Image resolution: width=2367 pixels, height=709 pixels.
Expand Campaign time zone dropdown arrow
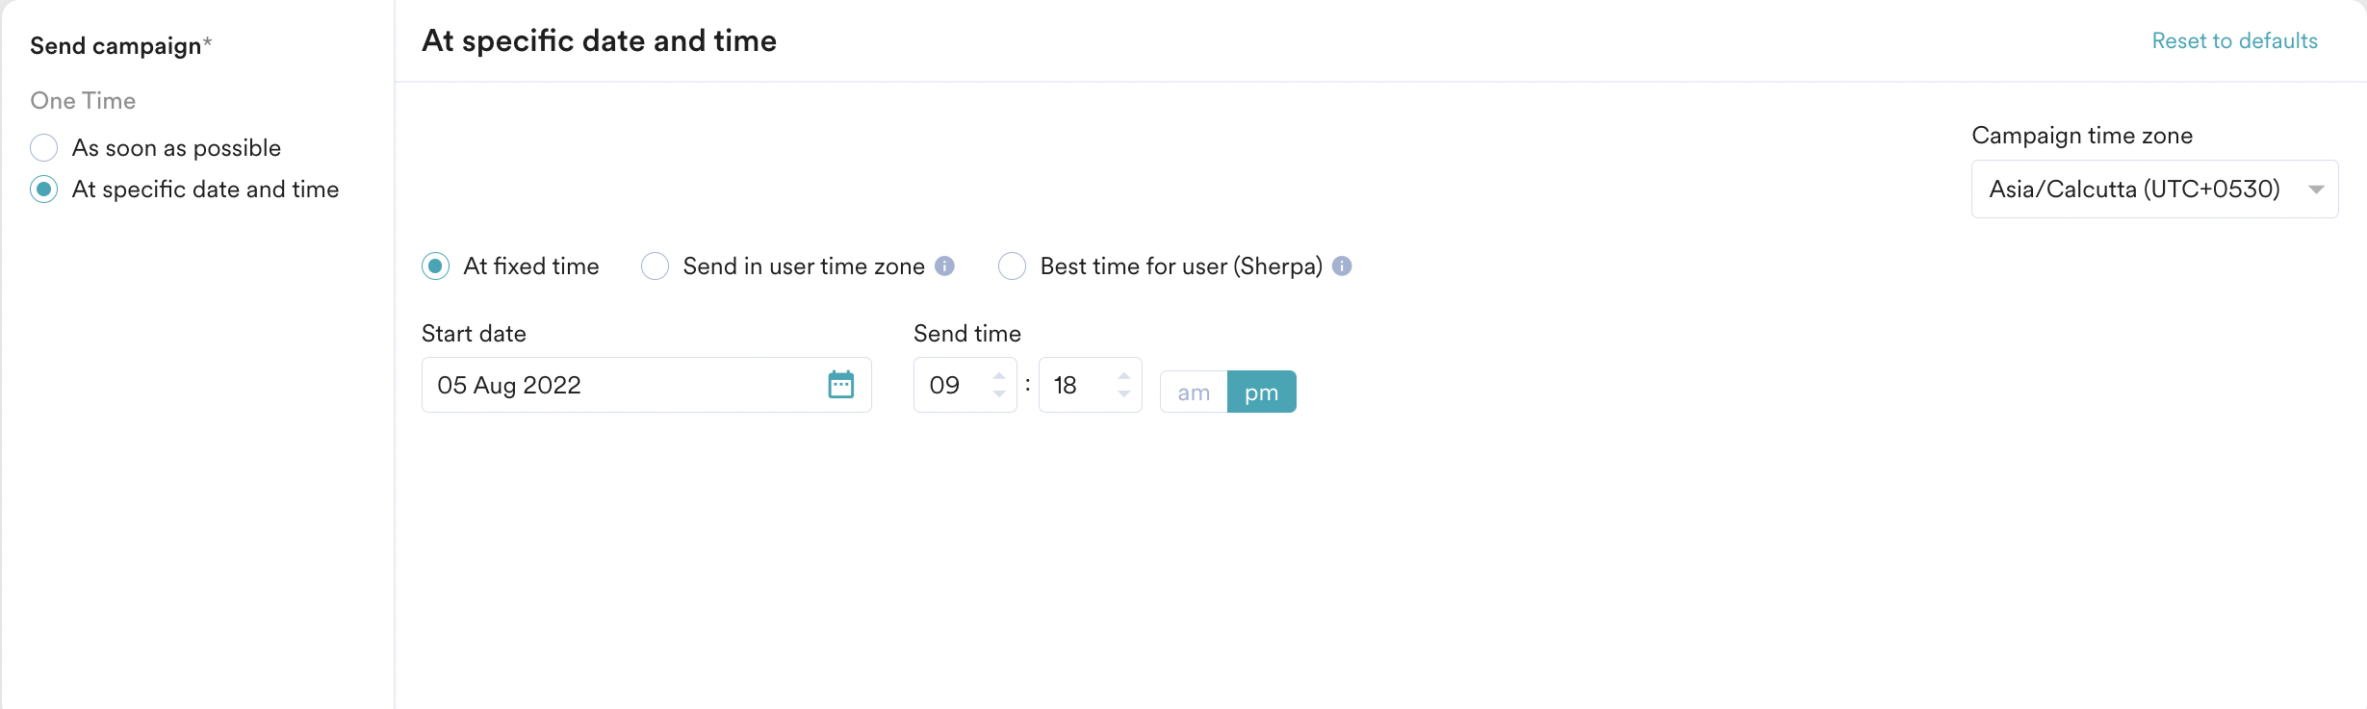(x=2316, y=190)
